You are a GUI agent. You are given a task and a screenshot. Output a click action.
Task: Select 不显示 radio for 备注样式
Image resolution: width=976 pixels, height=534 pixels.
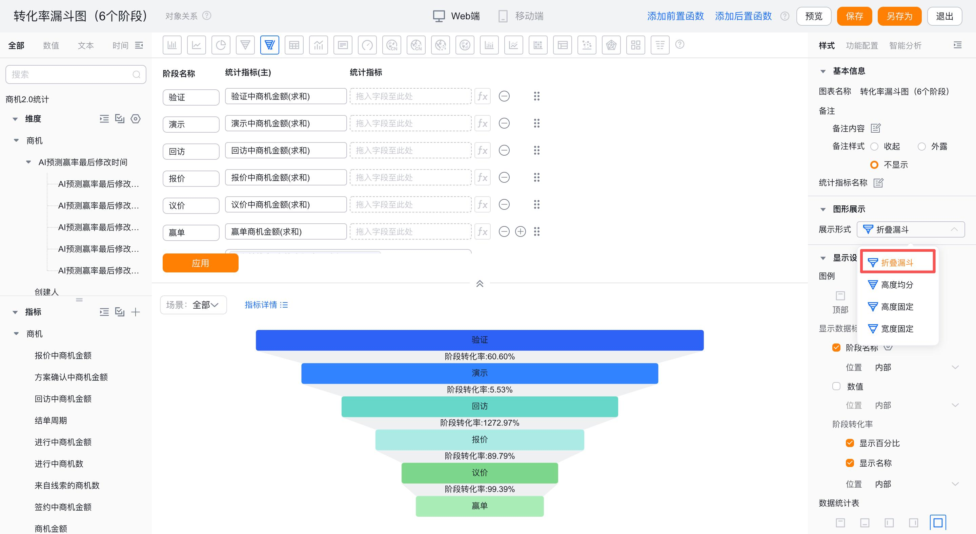point(874,164)
